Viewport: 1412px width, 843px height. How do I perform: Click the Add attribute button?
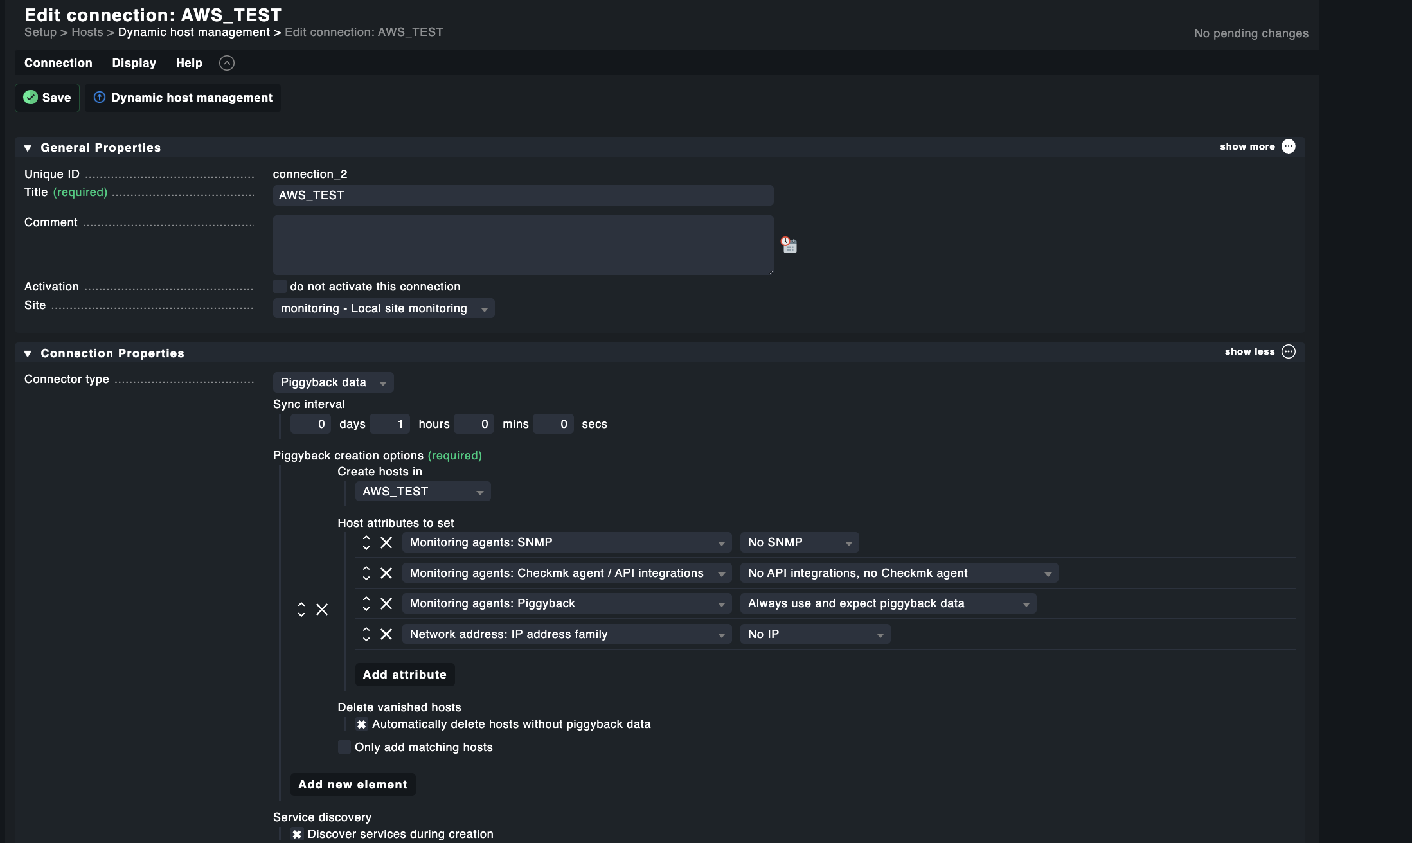[404, 675]
